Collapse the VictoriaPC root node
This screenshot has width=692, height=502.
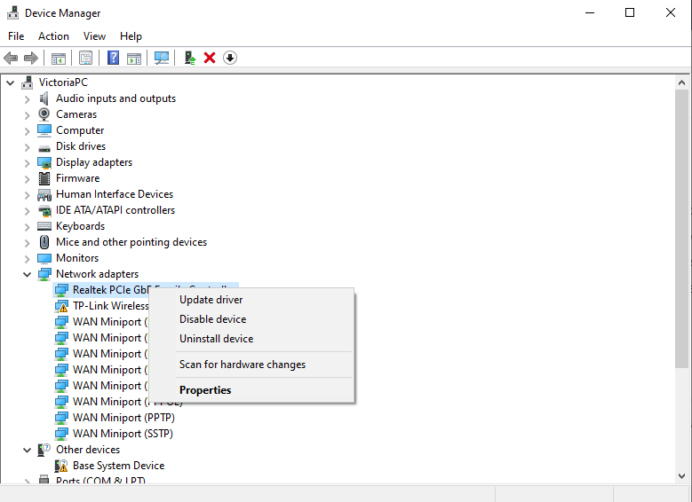click(10, 82)
